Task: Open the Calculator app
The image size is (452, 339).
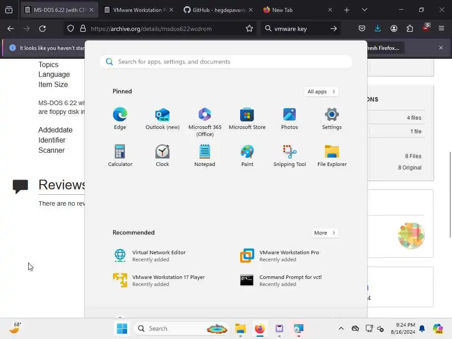Action: tap(120, 155)
